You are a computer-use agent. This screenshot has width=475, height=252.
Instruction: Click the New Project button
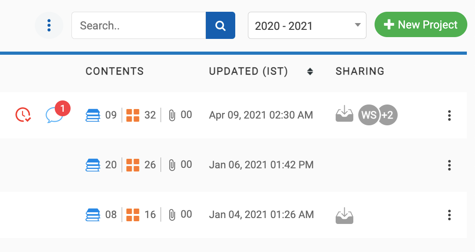pyautogui.click(x=421, y=25)
